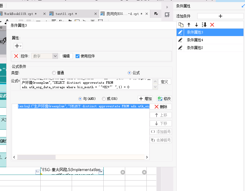Select the 与(AND) radio button

tap(80, 99)
